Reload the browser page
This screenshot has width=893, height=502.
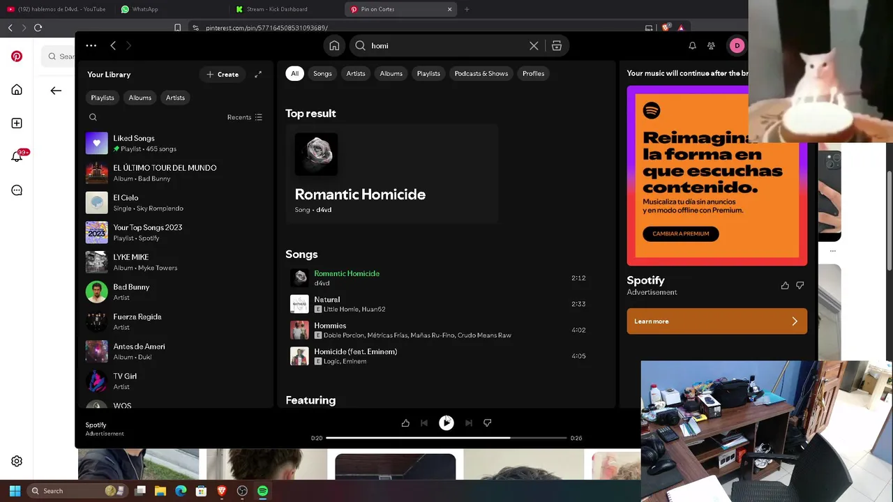click(38, 27)
